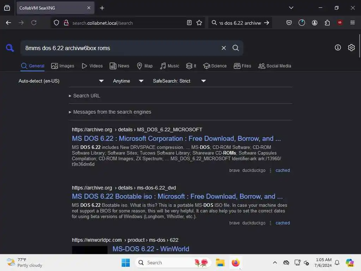This screenshot has width=361, height=271.
Task: Open cached link for ms-dos-6.22_dvd result
Action: (x=282, y=223)
